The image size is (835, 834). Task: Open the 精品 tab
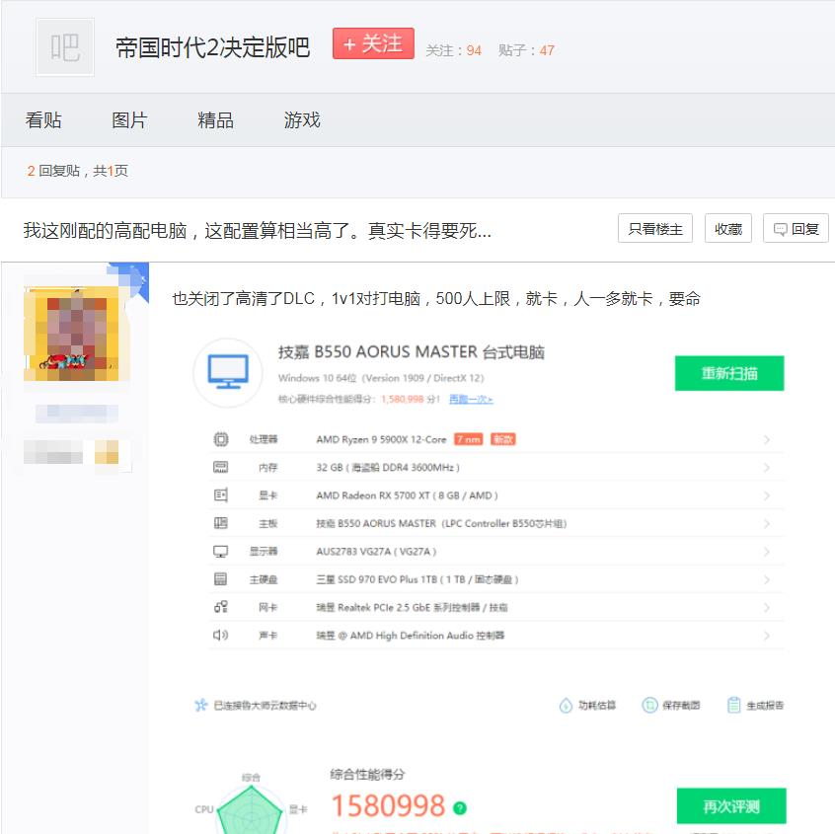(216, 120)
